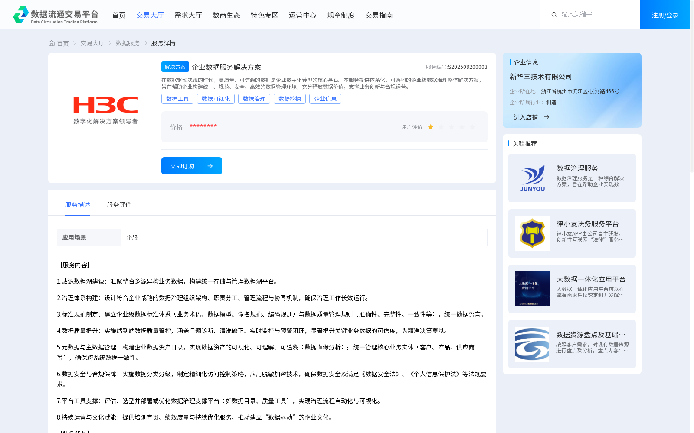Viewport: 694px width, 433px height.
Task: Focus the 输入关键字 search field
Action: click(596, 14)
